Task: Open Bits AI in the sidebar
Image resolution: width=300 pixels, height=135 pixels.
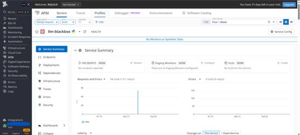Action: [12, 23]
